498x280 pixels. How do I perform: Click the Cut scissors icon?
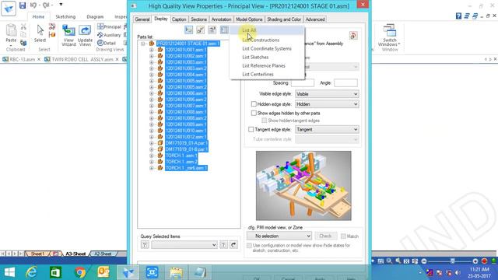point(23,26)
